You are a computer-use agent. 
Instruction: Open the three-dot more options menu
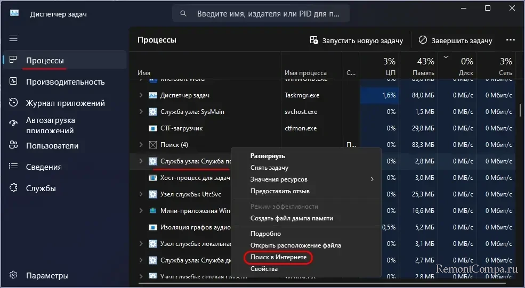coord(510,40)
